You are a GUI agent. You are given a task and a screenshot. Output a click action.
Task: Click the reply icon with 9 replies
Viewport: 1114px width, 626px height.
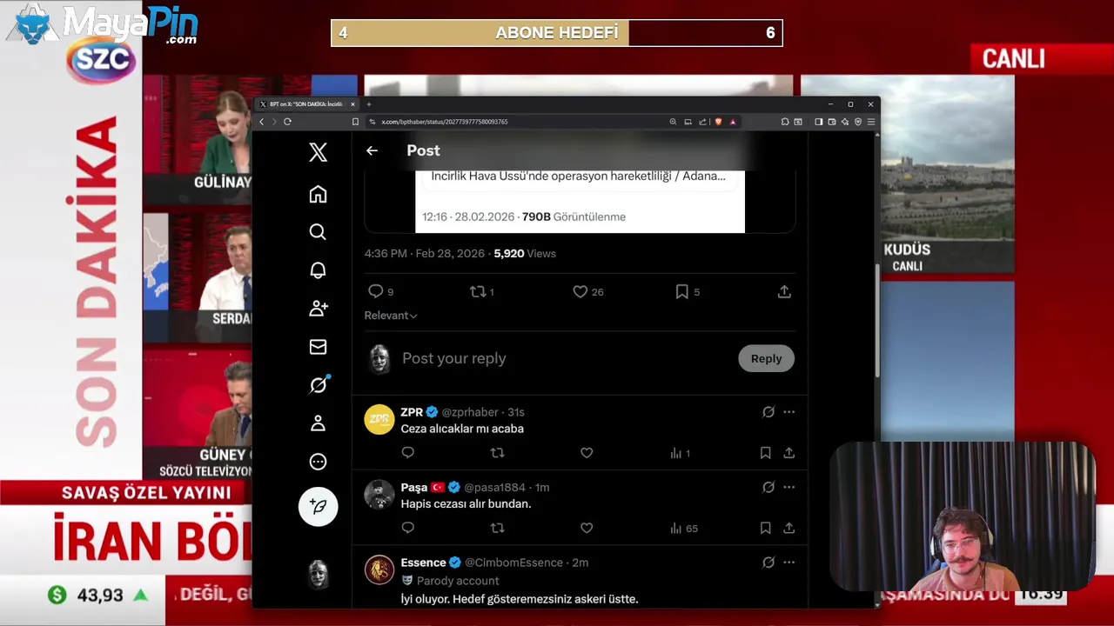coord(376,291)
